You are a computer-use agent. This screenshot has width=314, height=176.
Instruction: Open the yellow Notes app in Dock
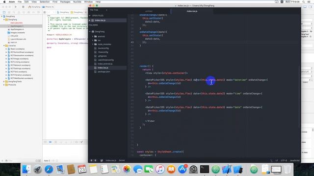[93, 170]
